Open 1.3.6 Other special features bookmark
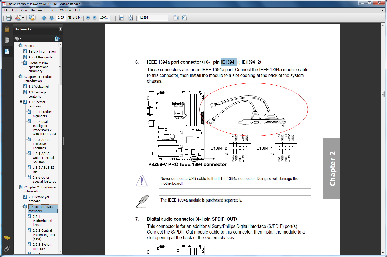Screen dimensions: 387x257 44,180
